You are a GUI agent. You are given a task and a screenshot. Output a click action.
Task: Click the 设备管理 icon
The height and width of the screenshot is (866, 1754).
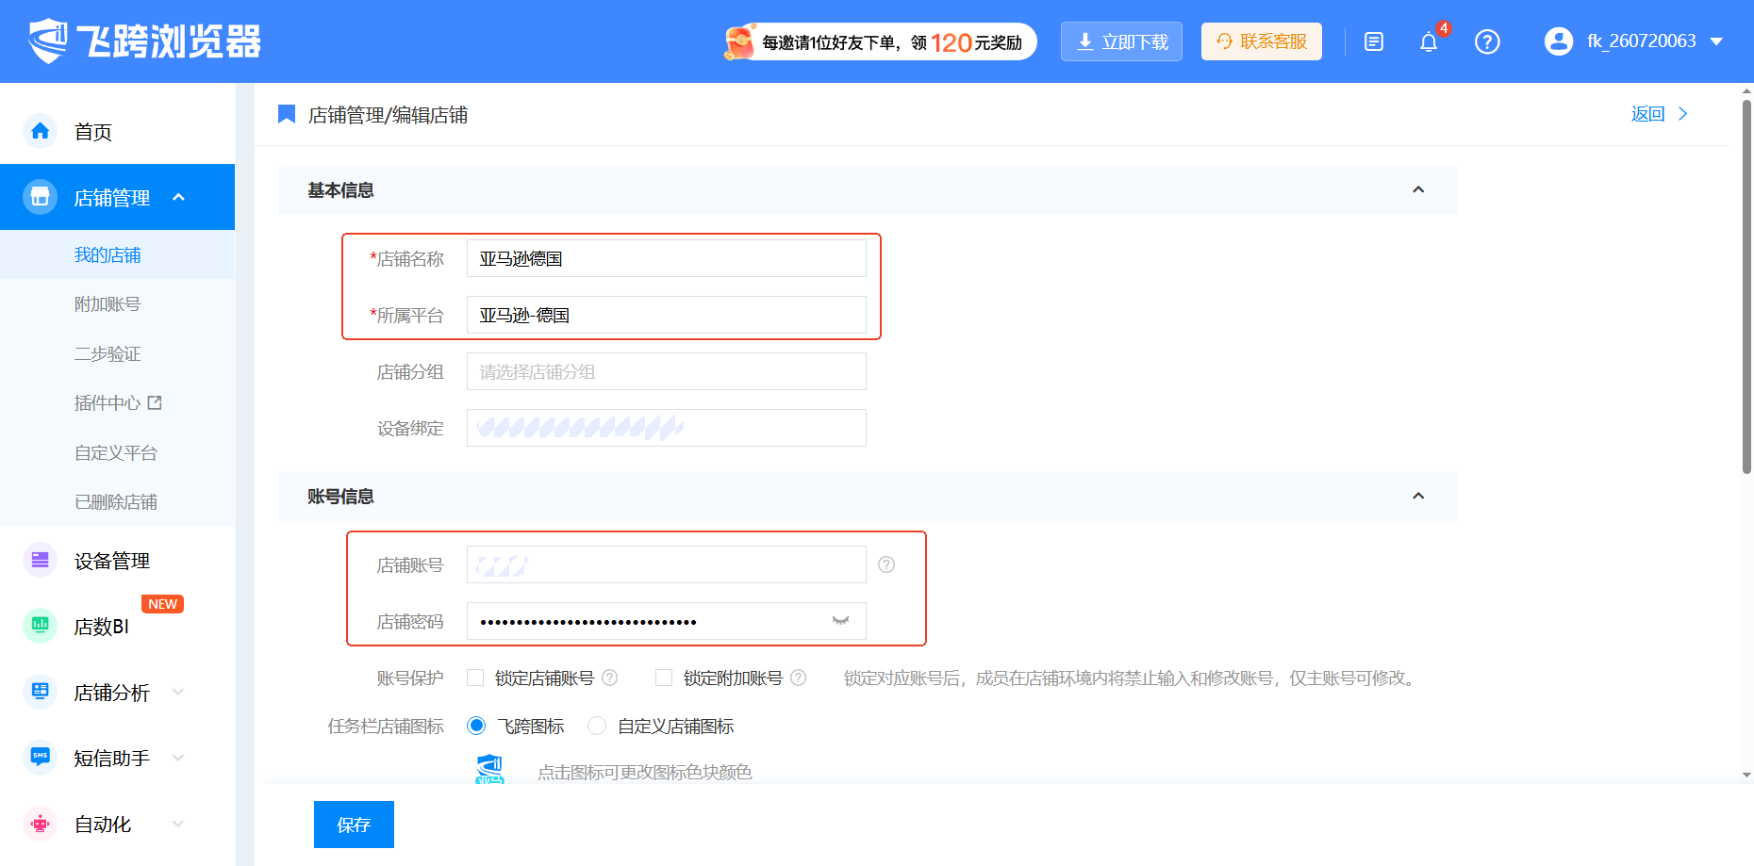tap(40, 560)
